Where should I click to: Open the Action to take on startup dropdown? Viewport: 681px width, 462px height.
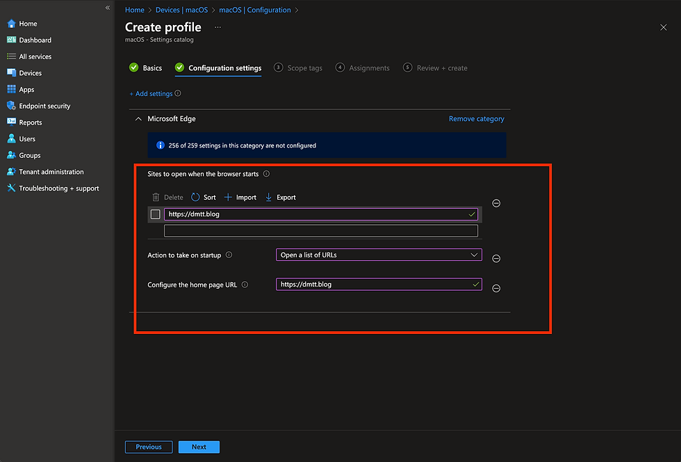click(379, 255)
